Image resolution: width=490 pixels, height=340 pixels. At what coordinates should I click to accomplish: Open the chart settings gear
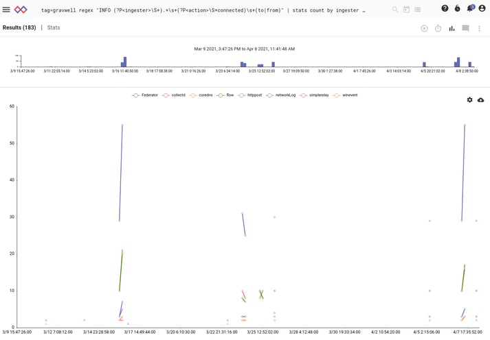click(470, 100)
